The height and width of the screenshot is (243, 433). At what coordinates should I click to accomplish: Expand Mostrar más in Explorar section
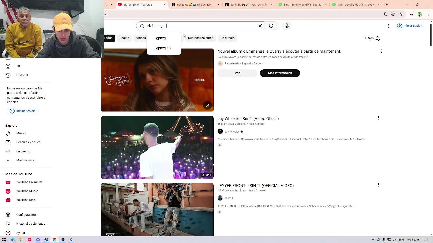click(26, 160)
